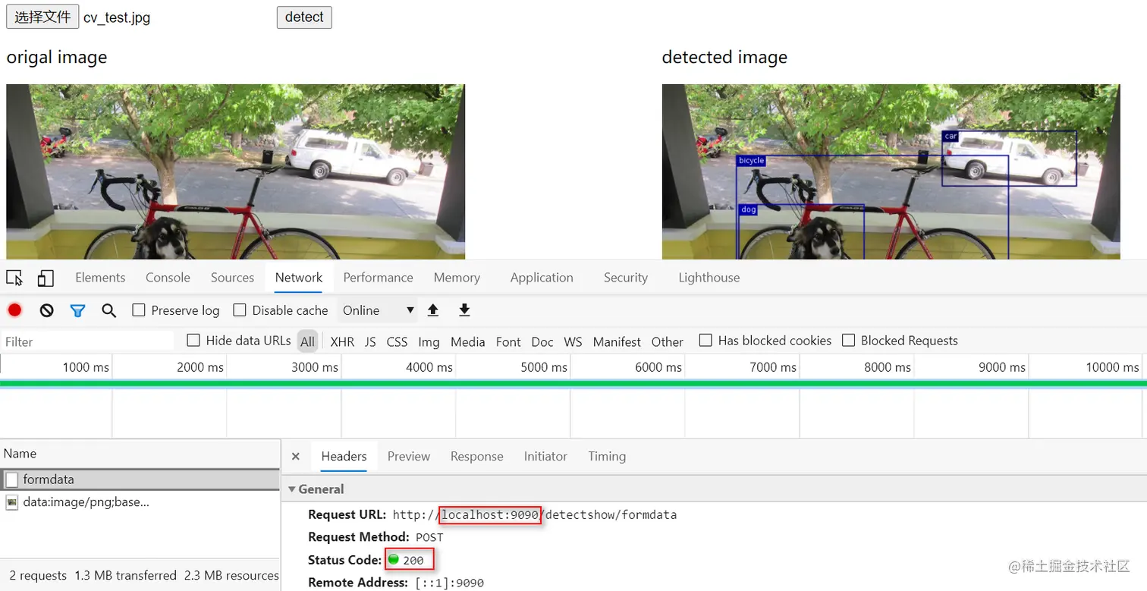The width and height of the screenshot is (1147, 591).
Task: Filter requests by CSS
Action: click(397, 342)
